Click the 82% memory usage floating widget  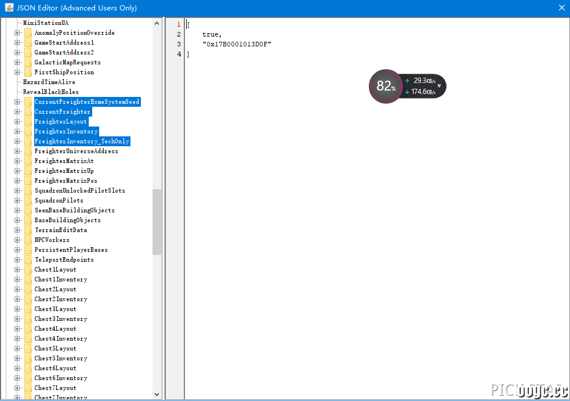(x=386, y=86)
